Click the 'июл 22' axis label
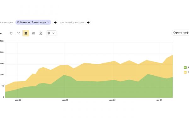This screenshot has height=121, width=189. tap(112, 100)
